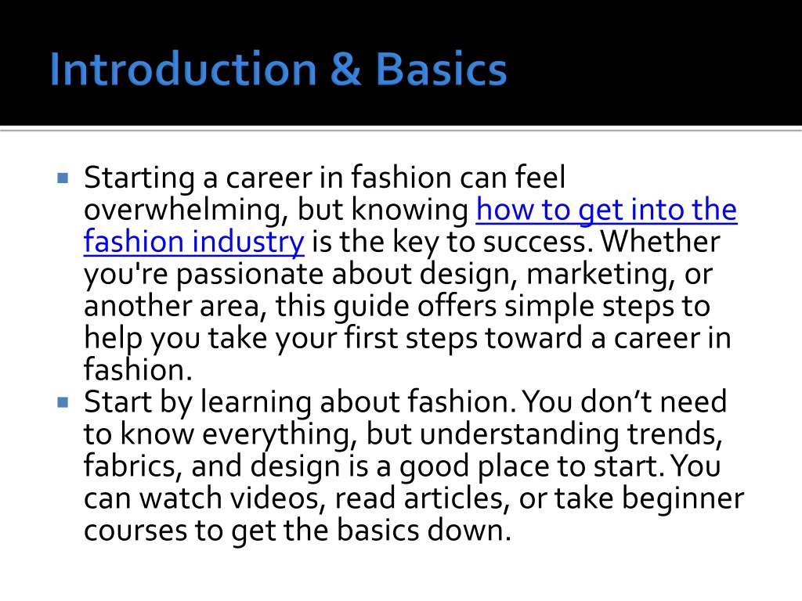Image resolution: width=802 pixels, height=601 pixels.
Task: Click the first blue square bullet marker
Action: 63,178
